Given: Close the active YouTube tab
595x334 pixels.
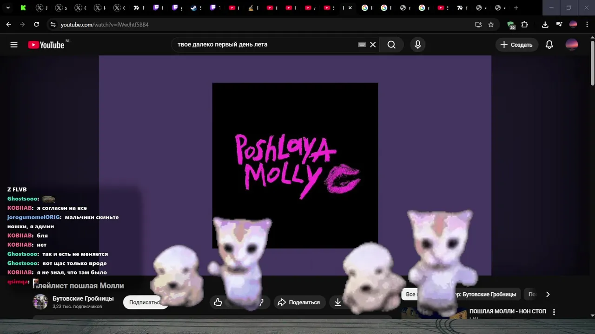Looking at the screenshot, I should [350, 8].
